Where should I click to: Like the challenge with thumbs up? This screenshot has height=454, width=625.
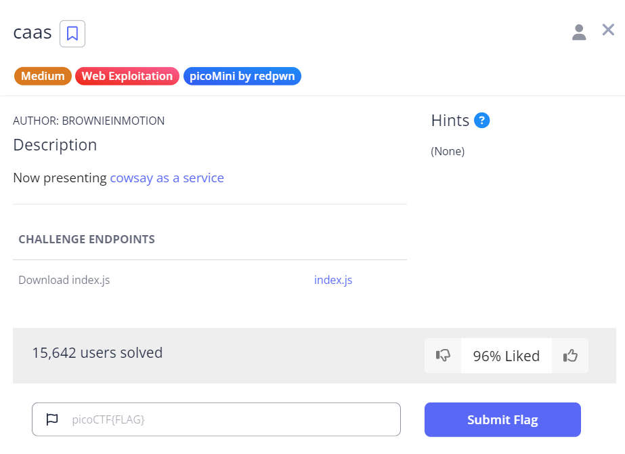pos(570,356)
